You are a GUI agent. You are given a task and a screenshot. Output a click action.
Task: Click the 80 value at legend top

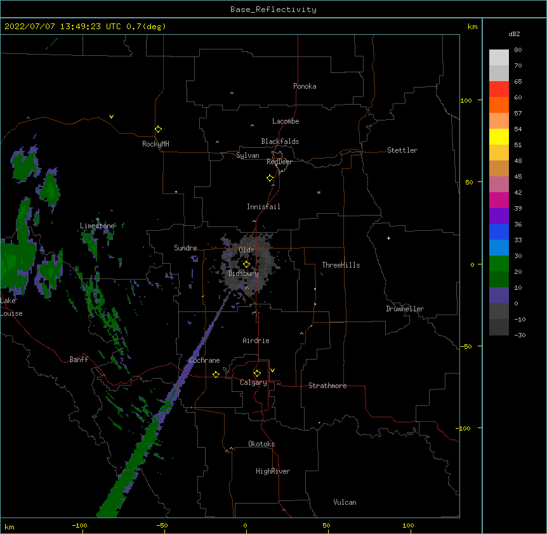[518, 50]
